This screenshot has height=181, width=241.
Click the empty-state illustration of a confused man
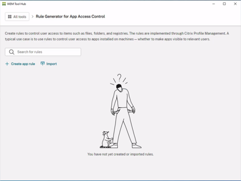(x=121, y=111)
